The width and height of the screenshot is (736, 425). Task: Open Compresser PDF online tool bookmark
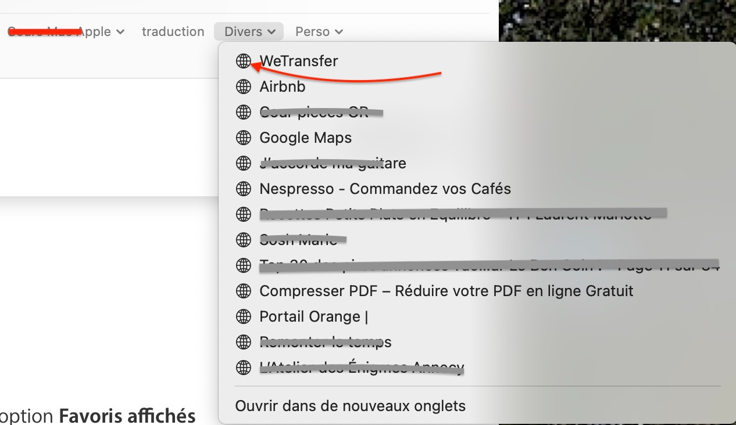(x=446, y=291)
